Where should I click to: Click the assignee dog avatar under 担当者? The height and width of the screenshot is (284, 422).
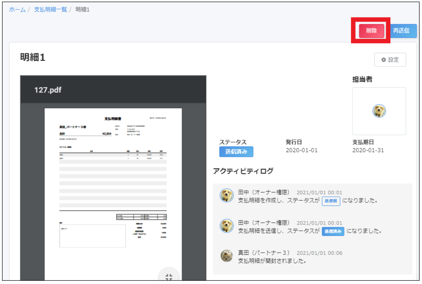click(379, 111)
